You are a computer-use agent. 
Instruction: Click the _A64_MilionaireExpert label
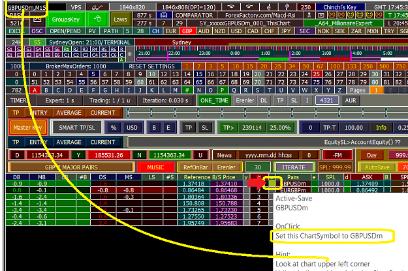pos(344,23)
